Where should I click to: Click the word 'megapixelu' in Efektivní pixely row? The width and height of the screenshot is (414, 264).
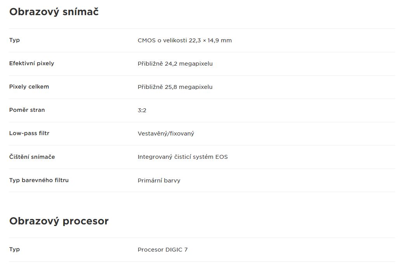[x=196, y=64]
